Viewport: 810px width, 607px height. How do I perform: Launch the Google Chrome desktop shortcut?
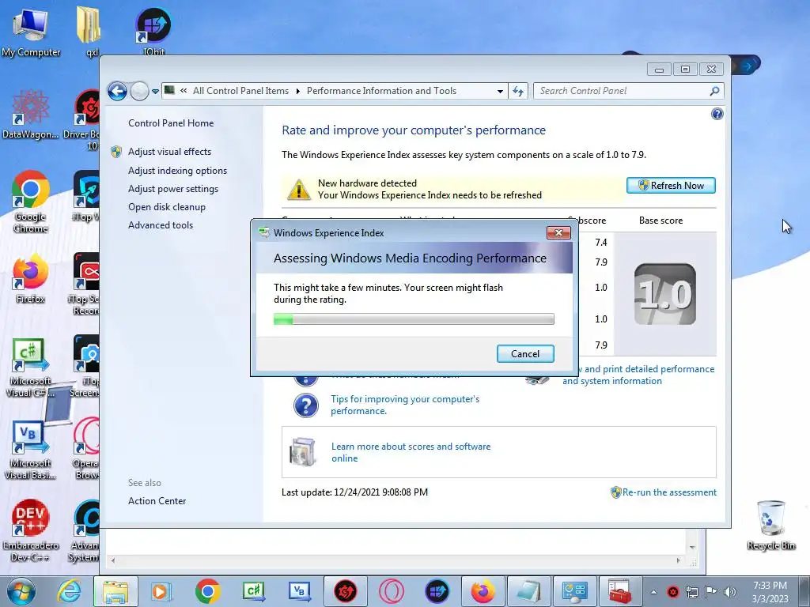coord(31,202)
